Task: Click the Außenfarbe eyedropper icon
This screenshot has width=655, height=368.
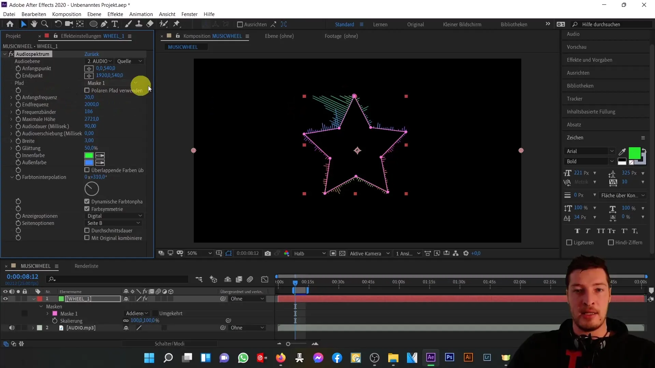Action: point(100,163)
